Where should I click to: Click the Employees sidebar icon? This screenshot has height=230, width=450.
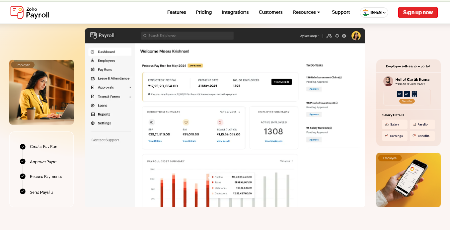coord(93,61)
